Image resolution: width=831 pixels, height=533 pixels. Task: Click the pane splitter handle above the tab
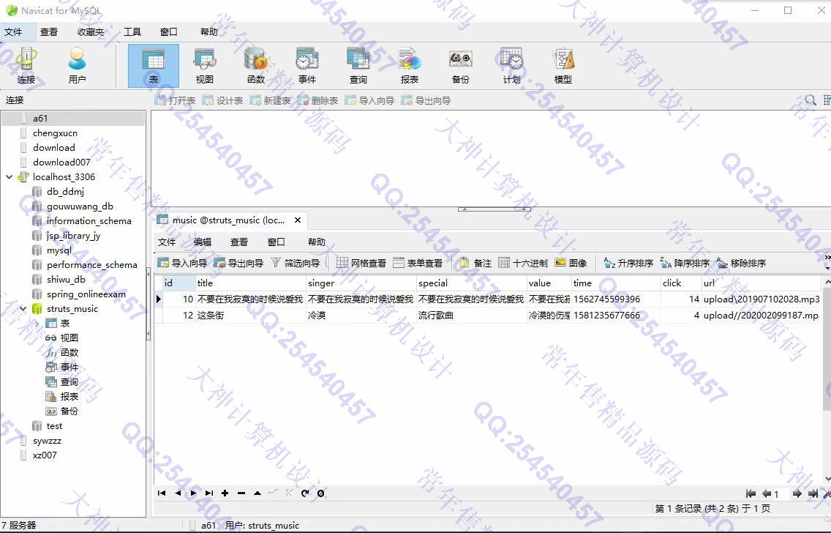point(494,209)
